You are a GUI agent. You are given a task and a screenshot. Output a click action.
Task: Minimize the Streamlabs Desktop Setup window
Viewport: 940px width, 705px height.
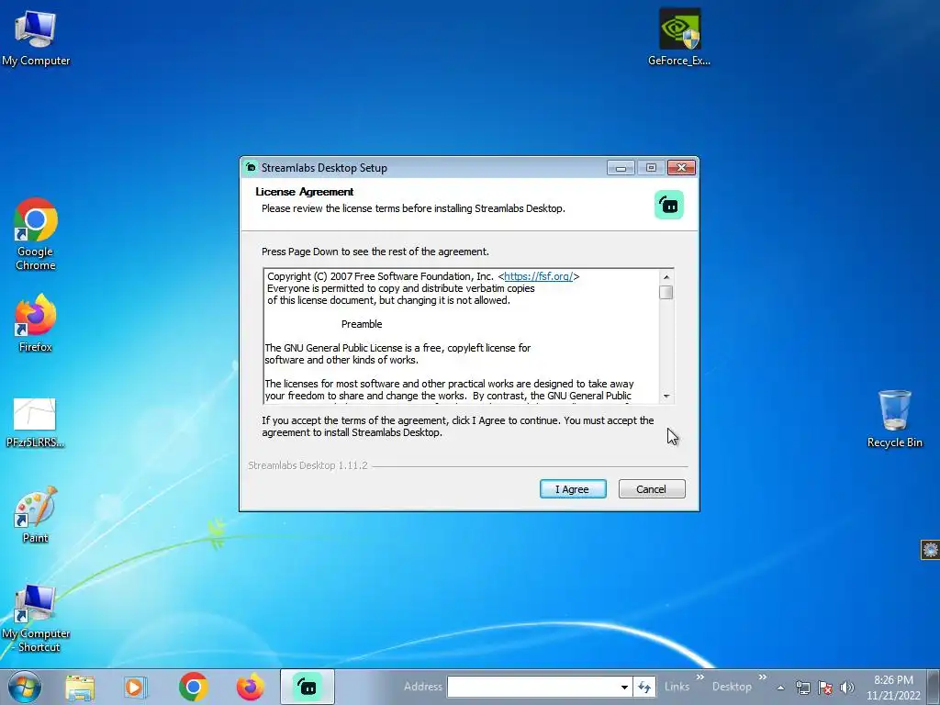(x=621, y=168)
